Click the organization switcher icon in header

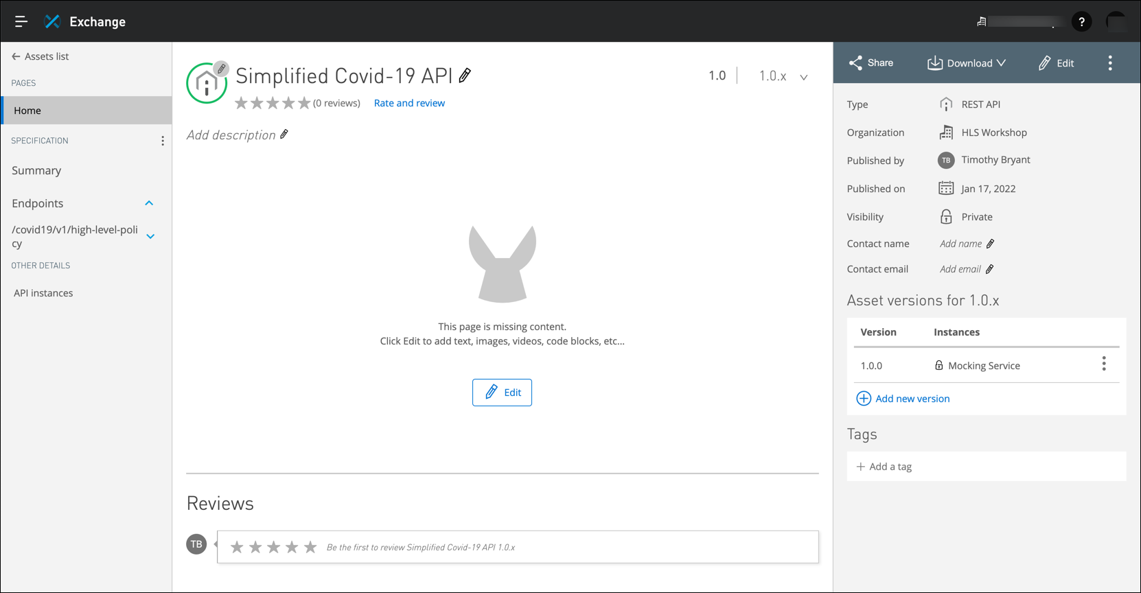982,22
